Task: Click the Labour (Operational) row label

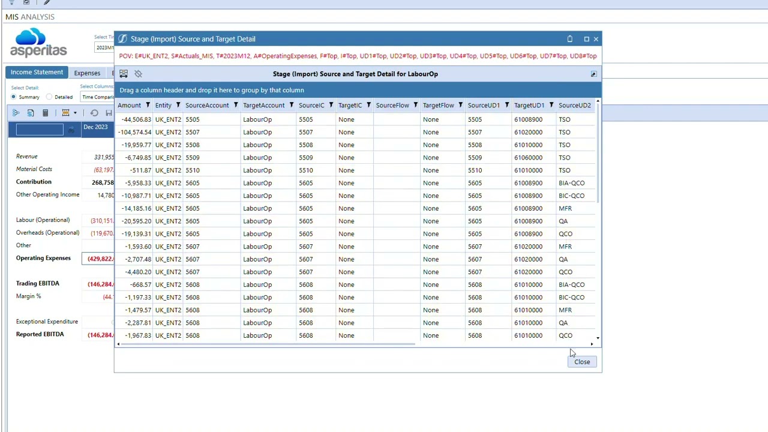Action: tap(43, 220)
